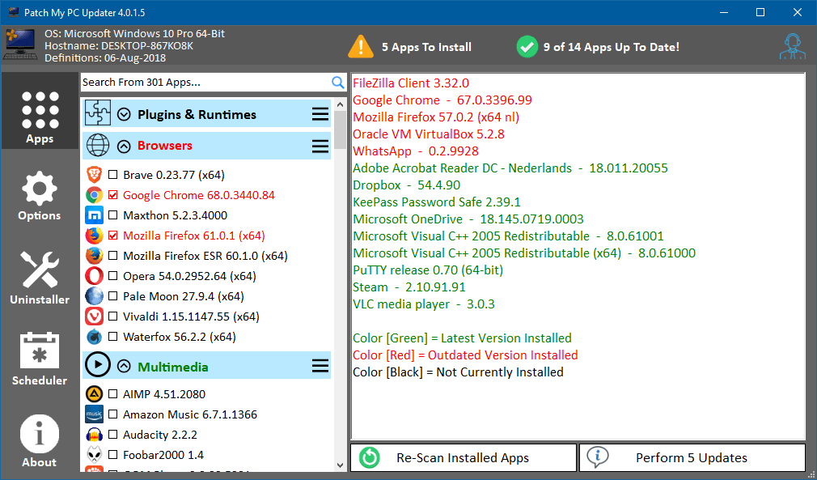The width and height of the screenshot is (817, 480).
Task: Open the Uninstaller tools section
Action: [40, 278]
